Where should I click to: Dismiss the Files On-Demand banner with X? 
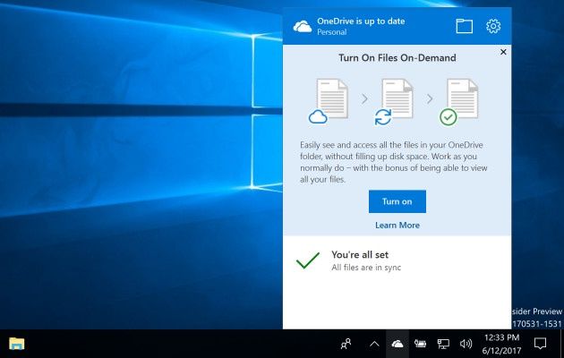pos(503,52)
